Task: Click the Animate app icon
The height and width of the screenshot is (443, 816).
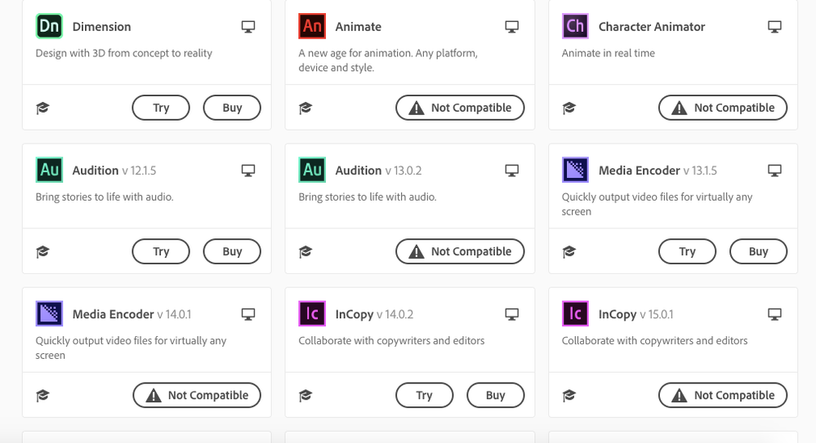Action: coord(312,26)
